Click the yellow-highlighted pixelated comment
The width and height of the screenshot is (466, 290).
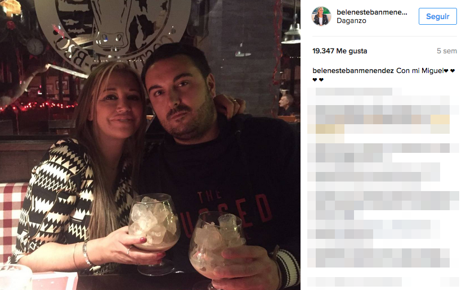[379, 124]
